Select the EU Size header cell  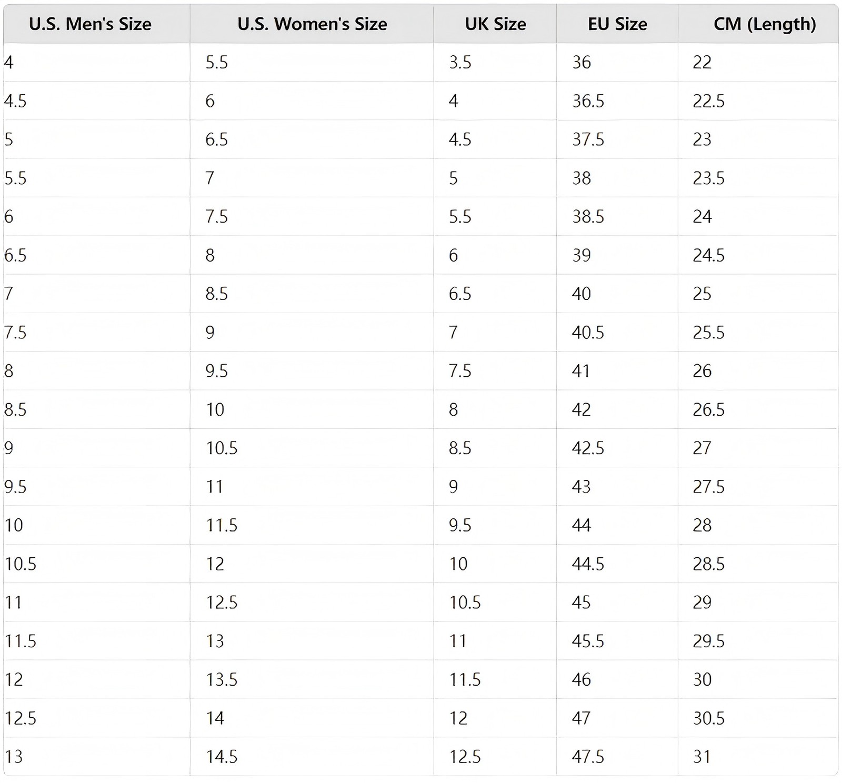point(617,24)
